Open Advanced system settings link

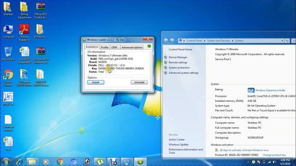tap(184, 73)
